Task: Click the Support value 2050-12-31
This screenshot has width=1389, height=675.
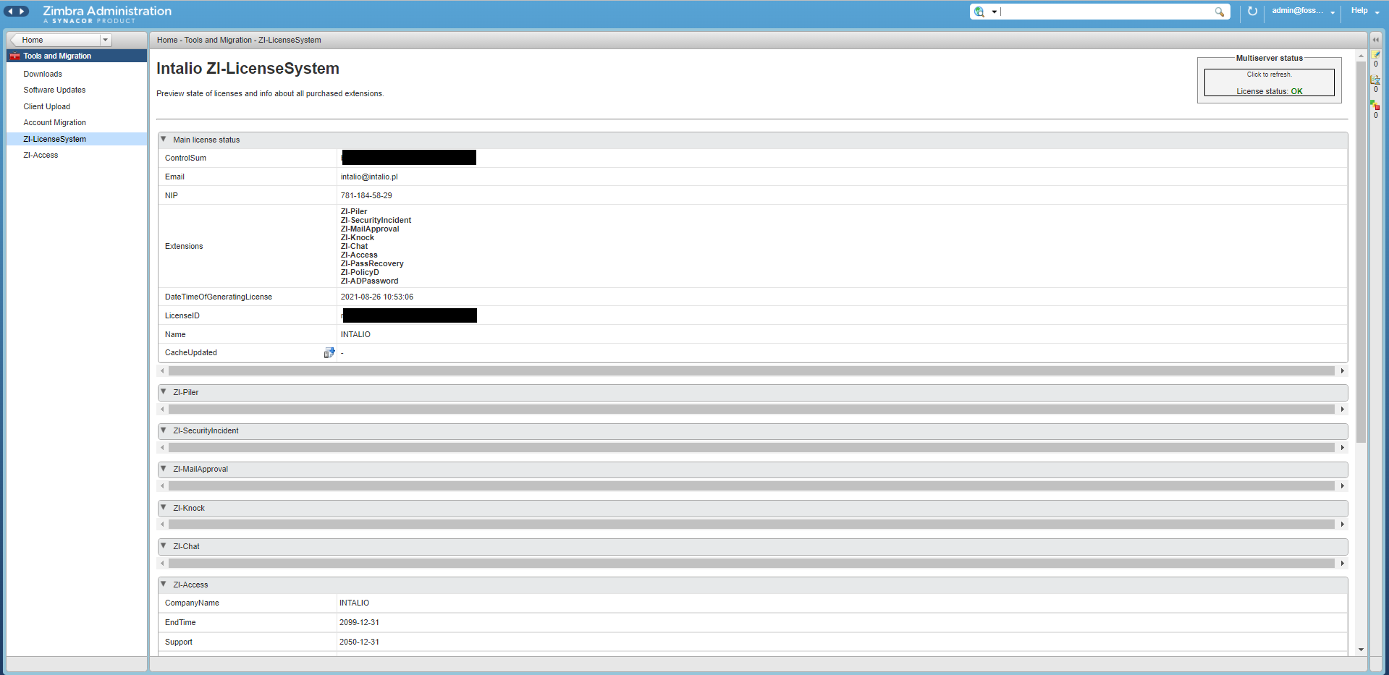Action: click(x=359, y=642)
